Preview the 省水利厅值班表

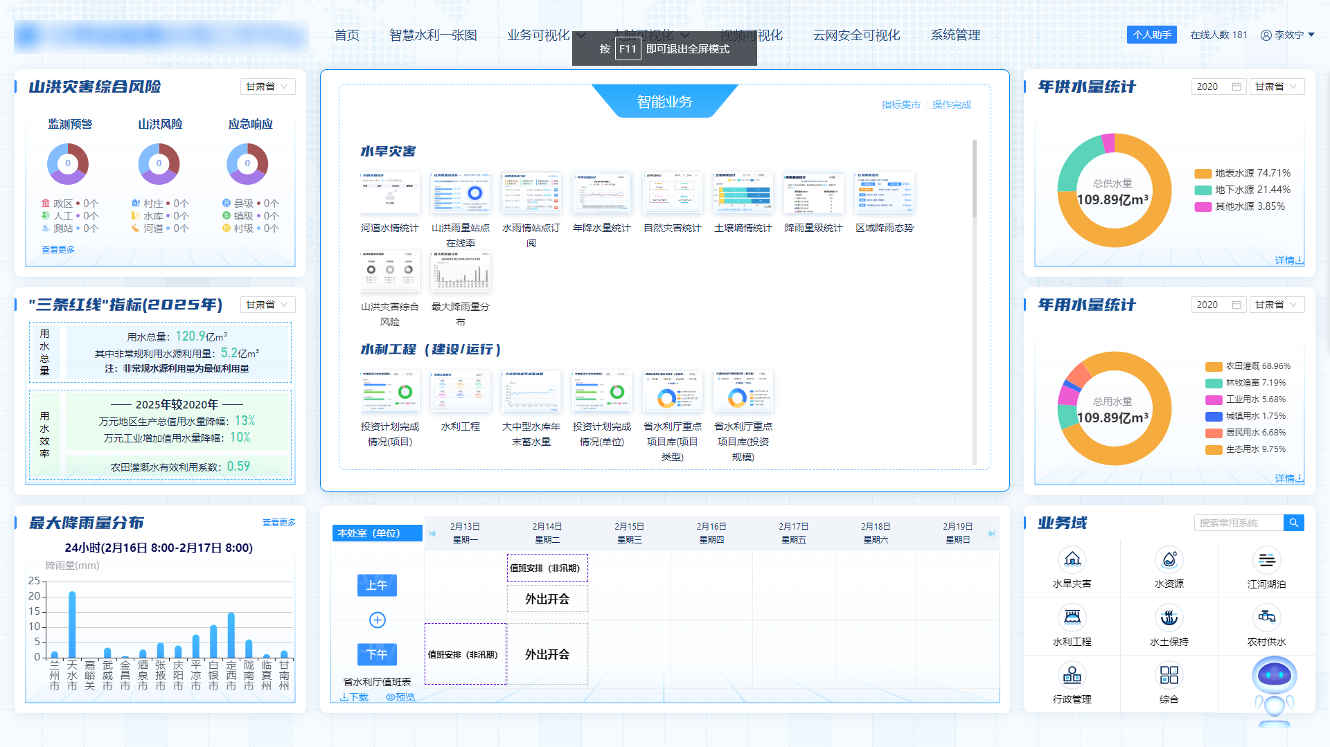point(400,697)
